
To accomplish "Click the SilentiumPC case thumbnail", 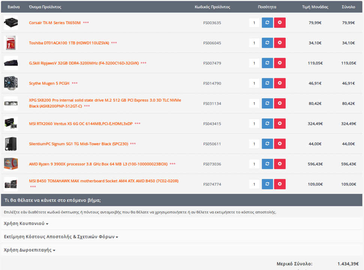I will pos(11,144).
